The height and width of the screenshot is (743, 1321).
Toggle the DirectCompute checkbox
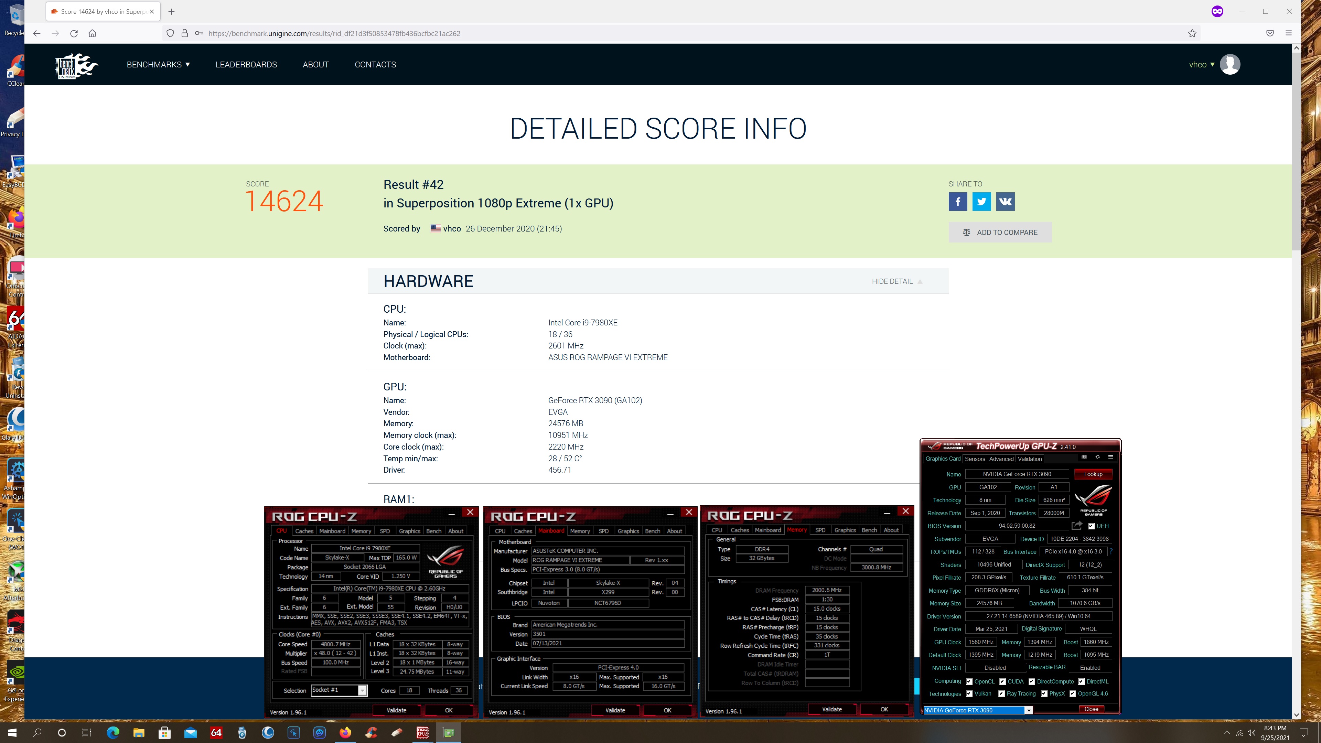(x=1032, y=682)
